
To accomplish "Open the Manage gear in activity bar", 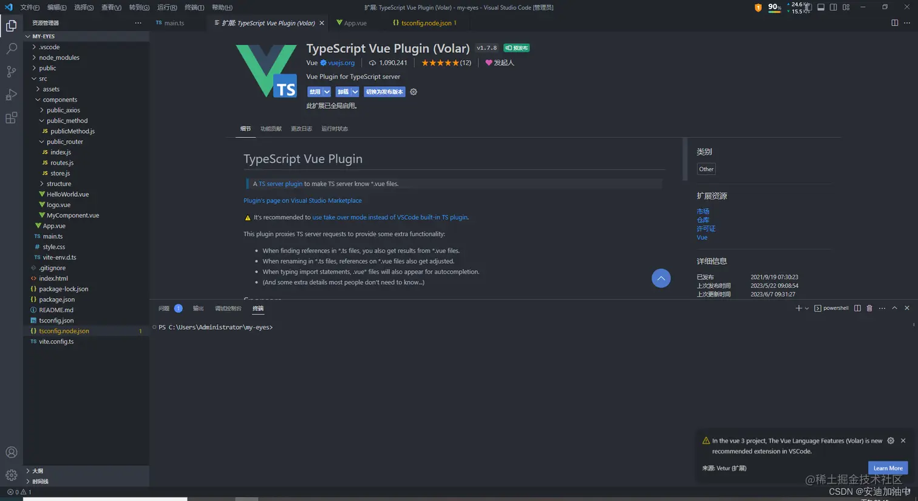I will [11, 475].
